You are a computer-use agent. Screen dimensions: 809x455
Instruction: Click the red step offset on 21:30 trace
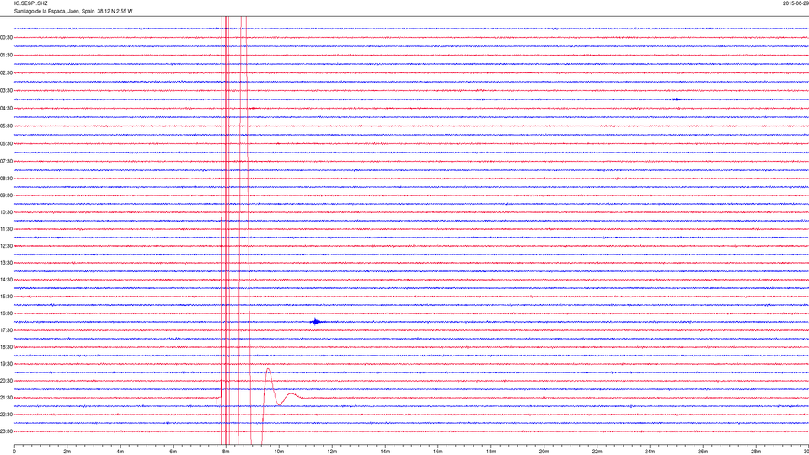pyautogui.click(x=218, y=399)
